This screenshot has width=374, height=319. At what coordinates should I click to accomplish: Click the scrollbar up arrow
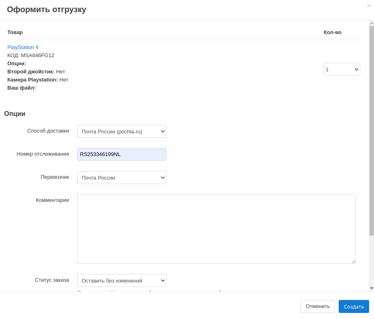pos(372,23)
